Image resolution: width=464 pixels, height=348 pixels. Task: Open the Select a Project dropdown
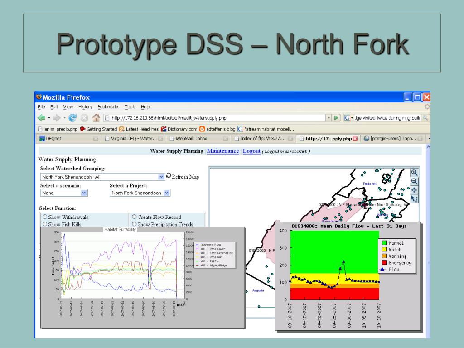click(x=166, y=193)
